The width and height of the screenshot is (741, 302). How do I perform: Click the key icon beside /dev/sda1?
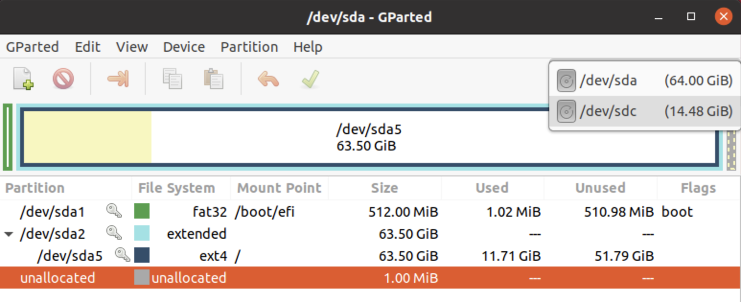[114, 211]
